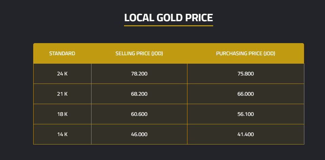Click the 18 K selling price 60.600
Screen dimensions: 325x160
click(139, 114)
